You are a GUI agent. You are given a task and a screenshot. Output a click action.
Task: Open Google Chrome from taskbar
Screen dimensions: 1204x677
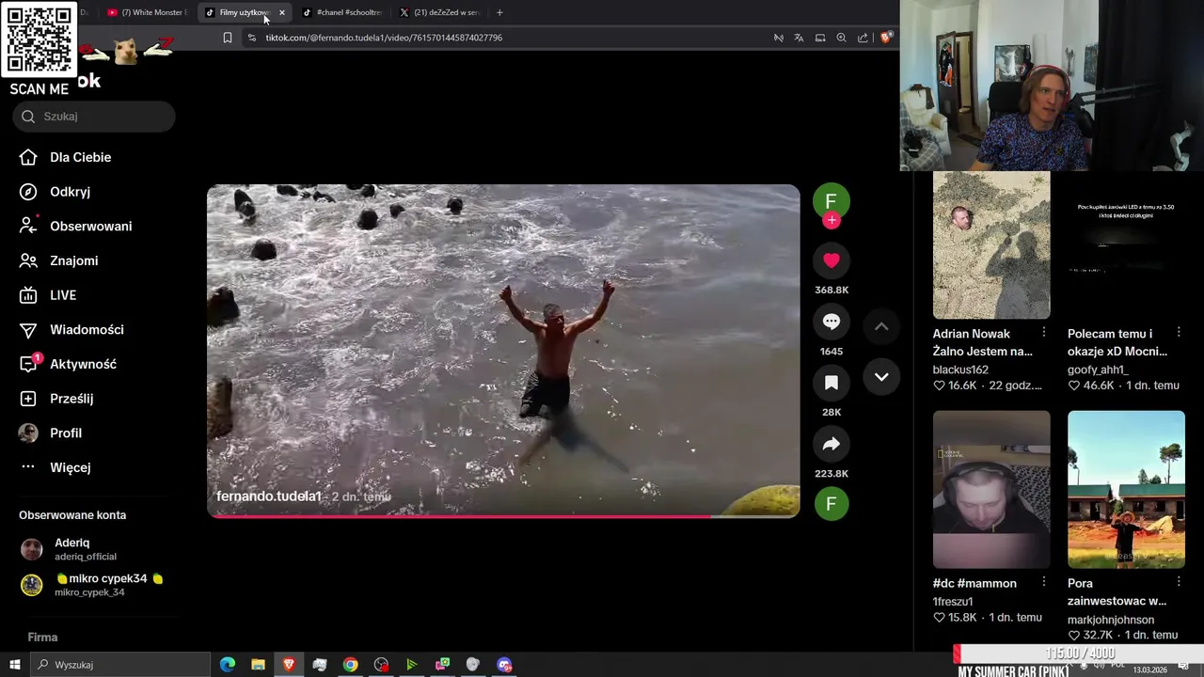click(x=350, y=665)
